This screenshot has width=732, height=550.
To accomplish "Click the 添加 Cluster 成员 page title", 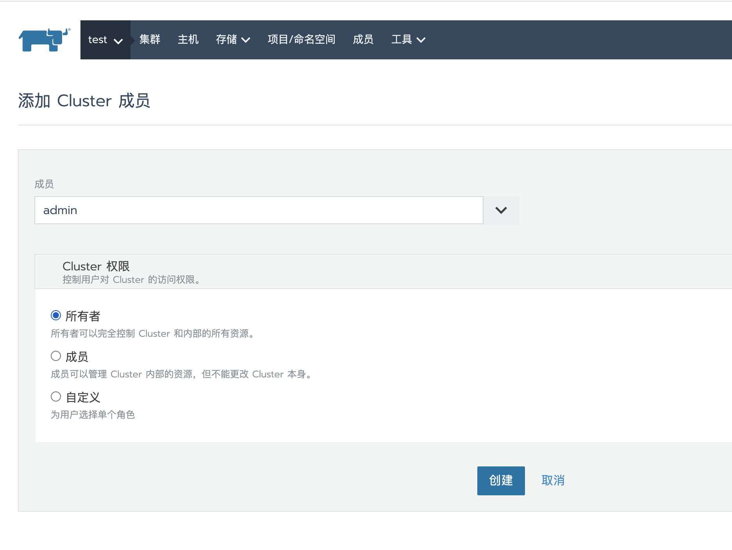I will click(x=84, y=101).
